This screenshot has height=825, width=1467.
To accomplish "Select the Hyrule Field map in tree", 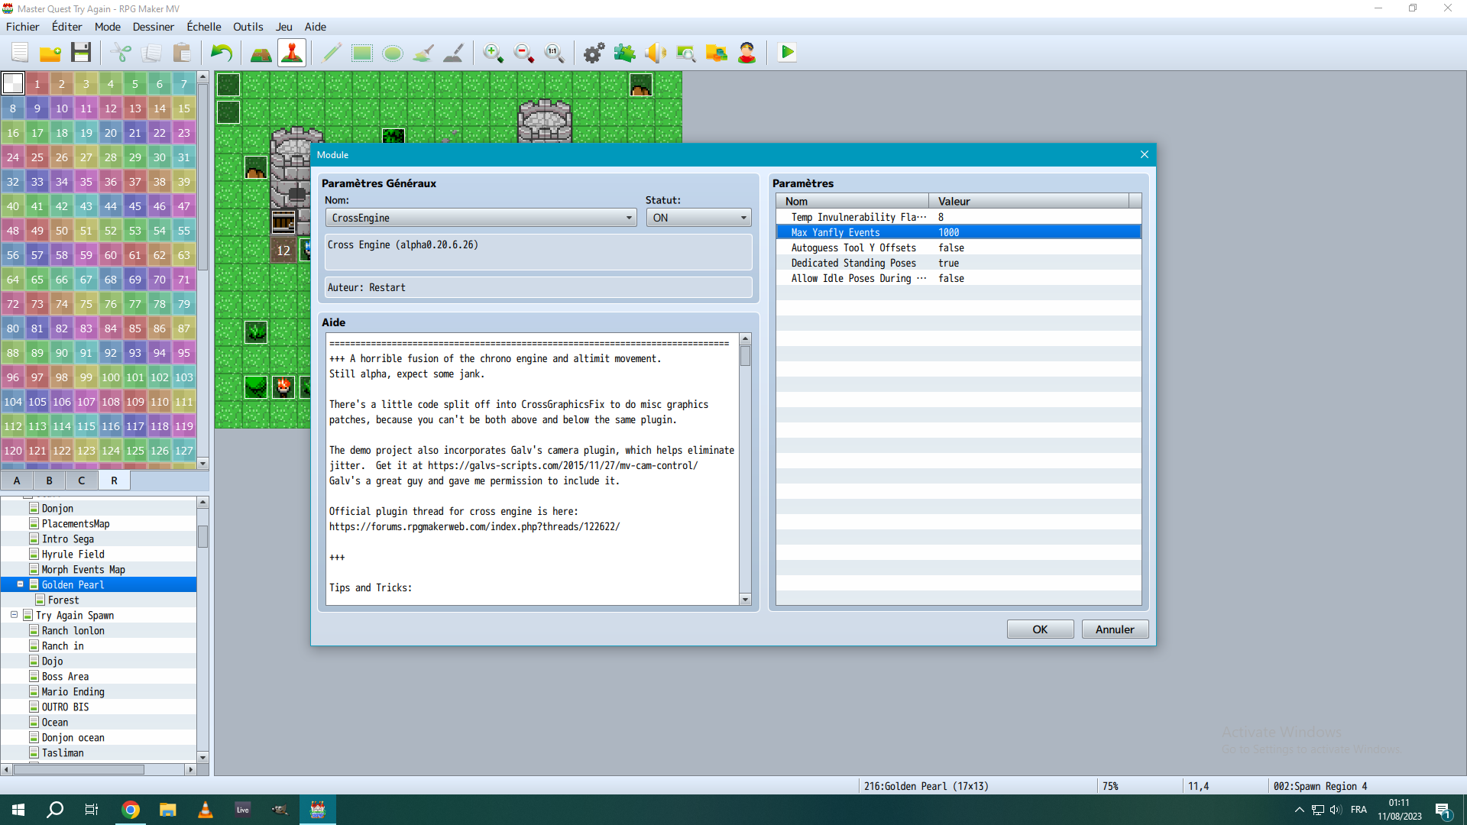I will (x=73, y=554).
